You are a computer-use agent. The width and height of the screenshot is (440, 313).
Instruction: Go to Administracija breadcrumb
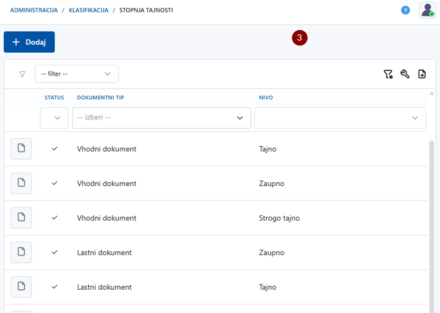coord(34,10)
